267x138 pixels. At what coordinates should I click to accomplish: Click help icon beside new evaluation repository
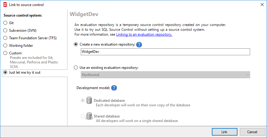(139, 45)
